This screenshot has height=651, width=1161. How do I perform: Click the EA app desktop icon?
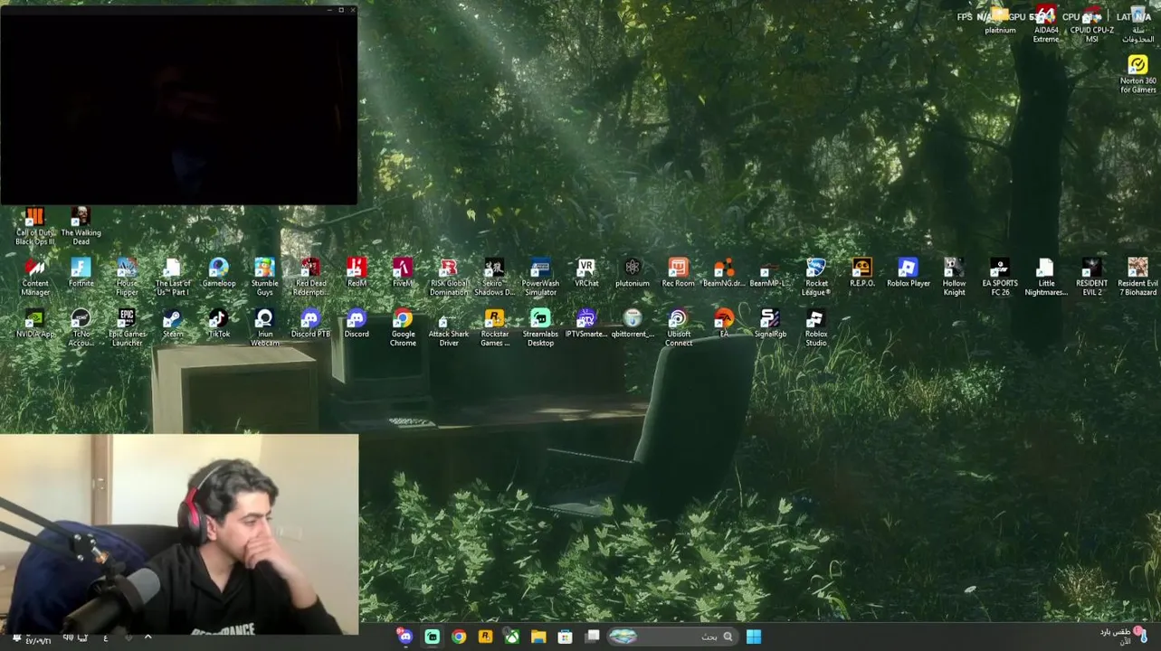(x=724, y=323)
